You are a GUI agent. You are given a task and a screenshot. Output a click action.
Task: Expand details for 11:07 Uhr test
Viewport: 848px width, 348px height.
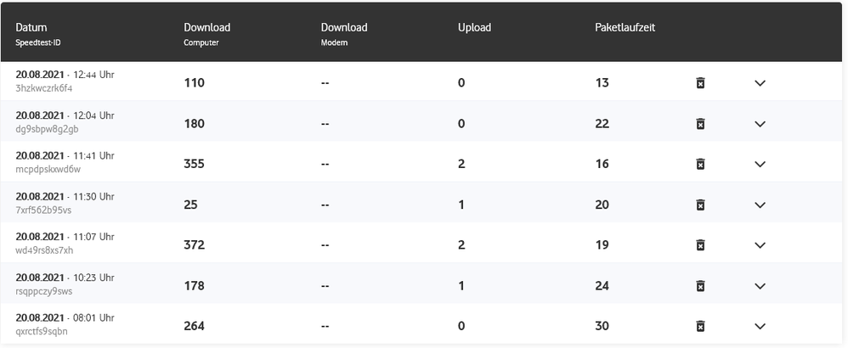tap(760, 245)
